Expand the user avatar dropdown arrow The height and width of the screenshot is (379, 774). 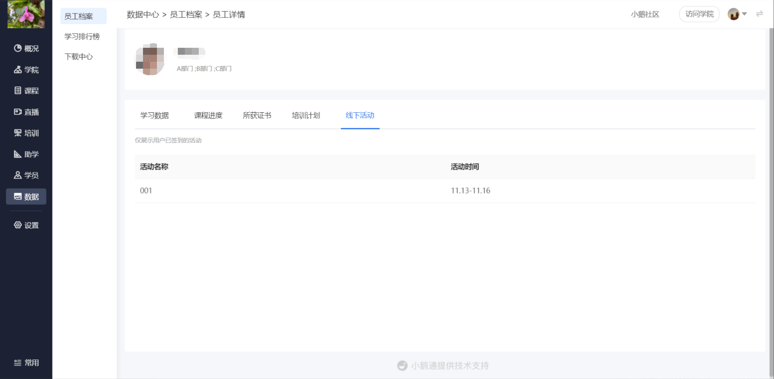[744, 14]
